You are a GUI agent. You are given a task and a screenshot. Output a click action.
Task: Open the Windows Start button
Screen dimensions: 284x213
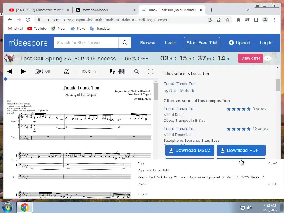pos(7,207)
